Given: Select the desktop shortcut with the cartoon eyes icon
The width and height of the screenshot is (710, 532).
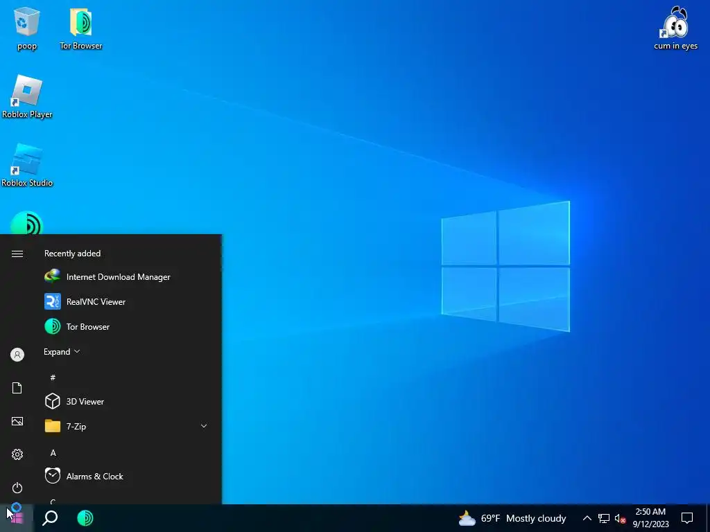Looking at the screenshot, I should coord(675,28).
